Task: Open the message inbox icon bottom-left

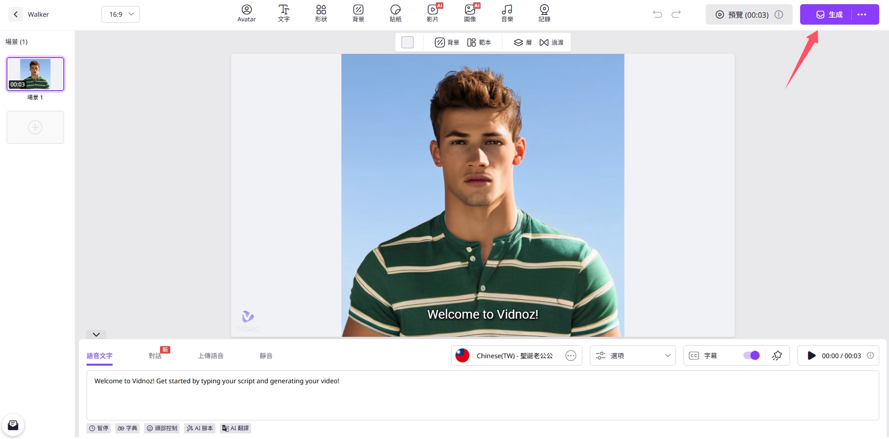Action: coord(13,425)
